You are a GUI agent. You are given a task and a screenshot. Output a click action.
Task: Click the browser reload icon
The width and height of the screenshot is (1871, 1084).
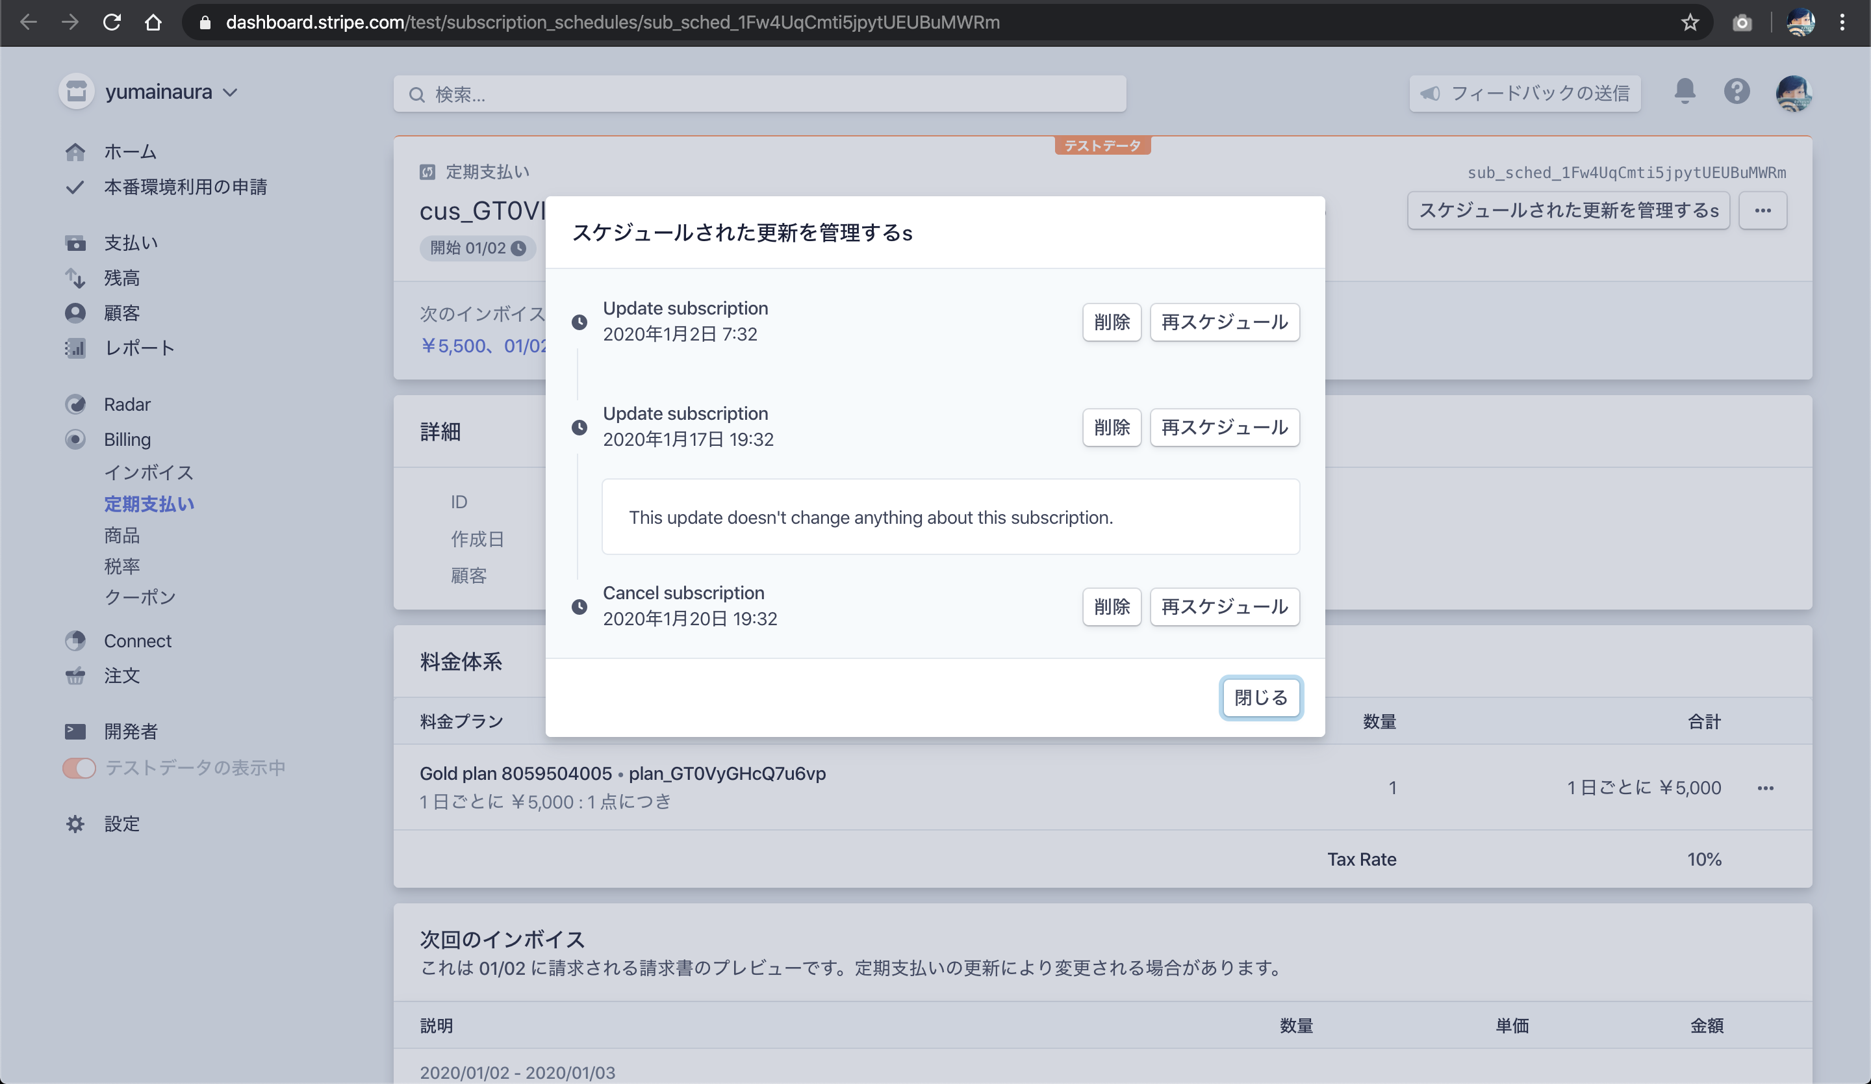pyautogui.click(x=112, y=22)
